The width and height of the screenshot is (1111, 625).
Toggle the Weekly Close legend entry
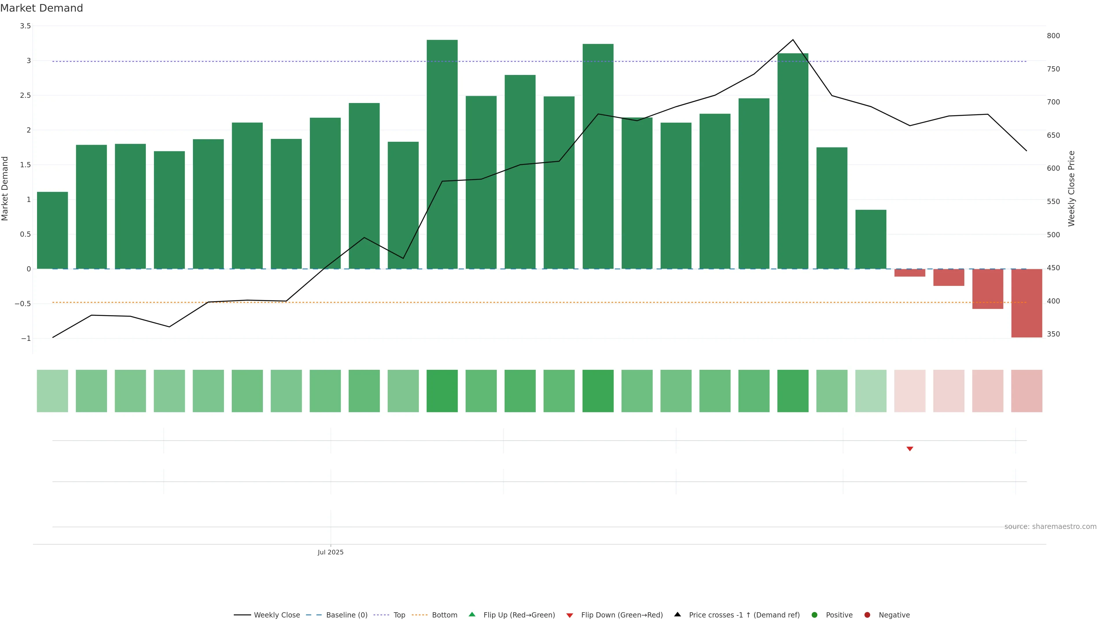[x=277, y=615]
